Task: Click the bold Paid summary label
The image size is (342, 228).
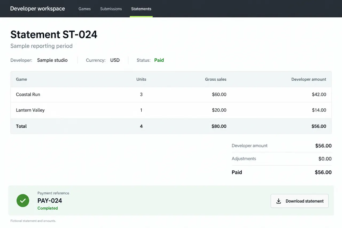Action: tap(237, 172)
